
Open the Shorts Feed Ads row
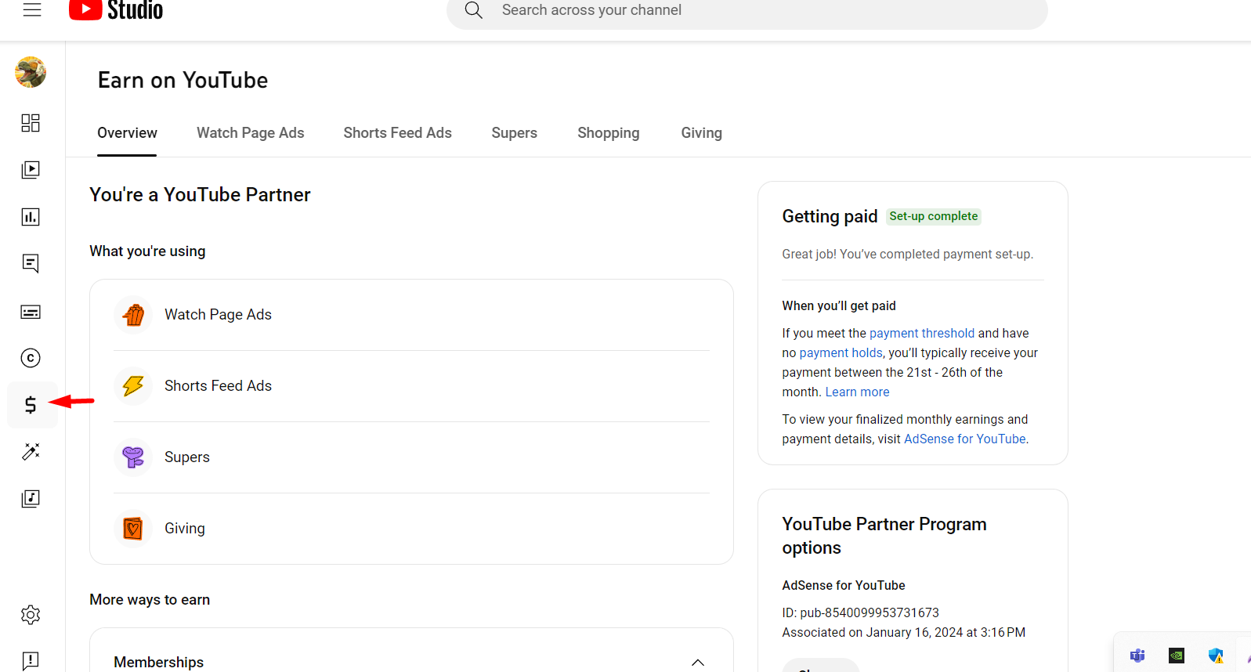[411, 386]
